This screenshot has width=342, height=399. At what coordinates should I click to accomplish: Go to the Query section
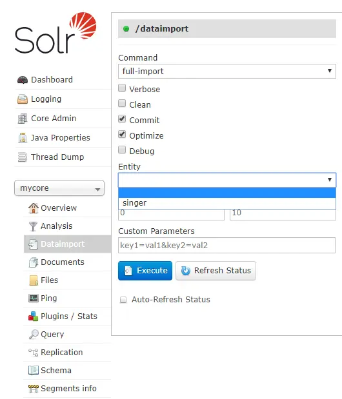(x=52, y=335)
